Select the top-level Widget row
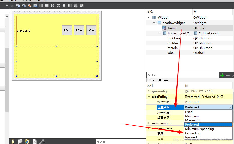Screen dimensions: 234x144 point(190,18)
